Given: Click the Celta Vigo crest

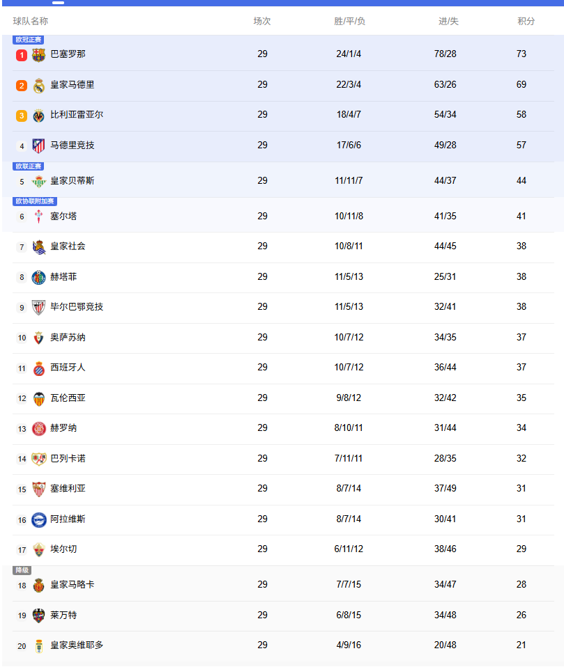Looking at the screenshot, I should [38, 217].
